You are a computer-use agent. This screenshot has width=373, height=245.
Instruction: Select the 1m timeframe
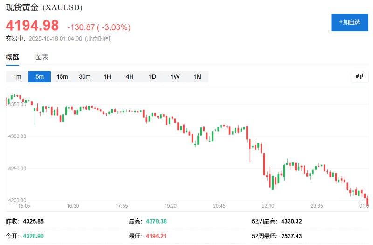pos(17,76)
